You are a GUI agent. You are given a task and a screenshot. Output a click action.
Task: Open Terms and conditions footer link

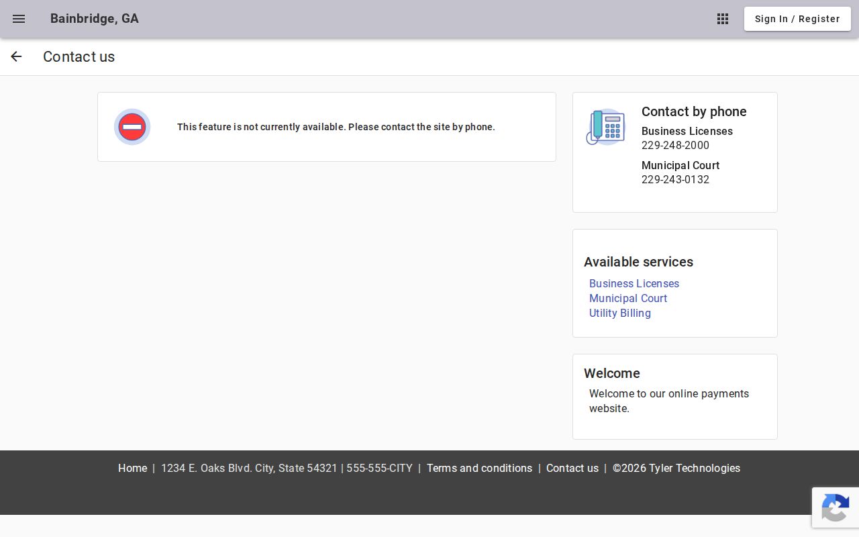point(479,468)
